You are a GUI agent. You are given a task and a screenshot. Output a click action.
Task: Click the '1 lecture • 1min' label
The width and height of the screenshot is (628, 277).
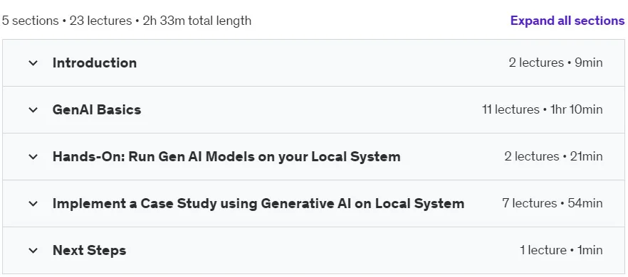[561, 250]
